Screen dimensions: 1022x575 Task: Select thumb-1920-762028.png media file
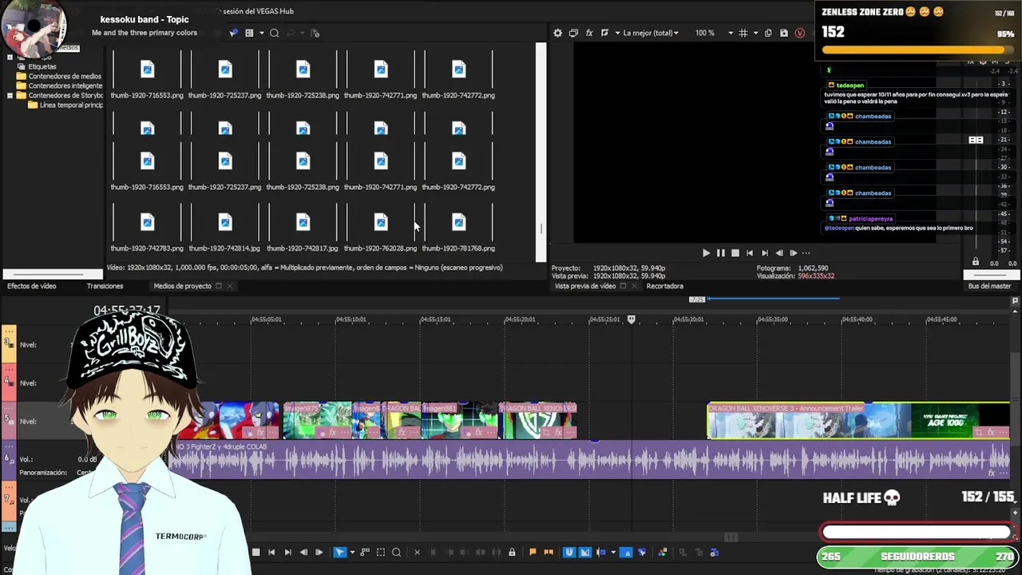(x=381, y=229)
